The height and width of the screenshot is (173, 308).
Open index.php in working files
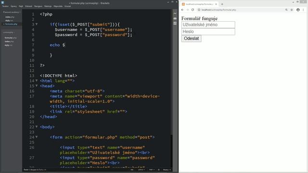10,17
